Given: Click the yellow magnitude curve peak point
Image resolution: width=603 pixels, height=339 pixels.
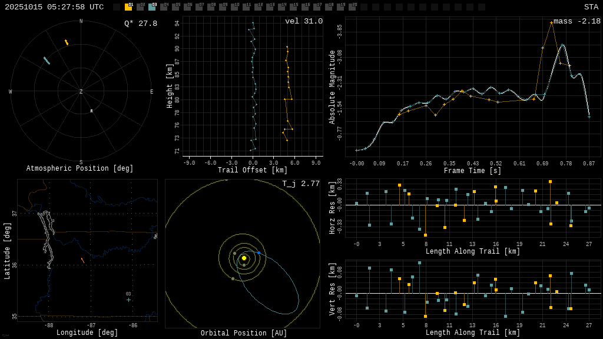Looking at the screenshot, I should (x=551, y=23).
